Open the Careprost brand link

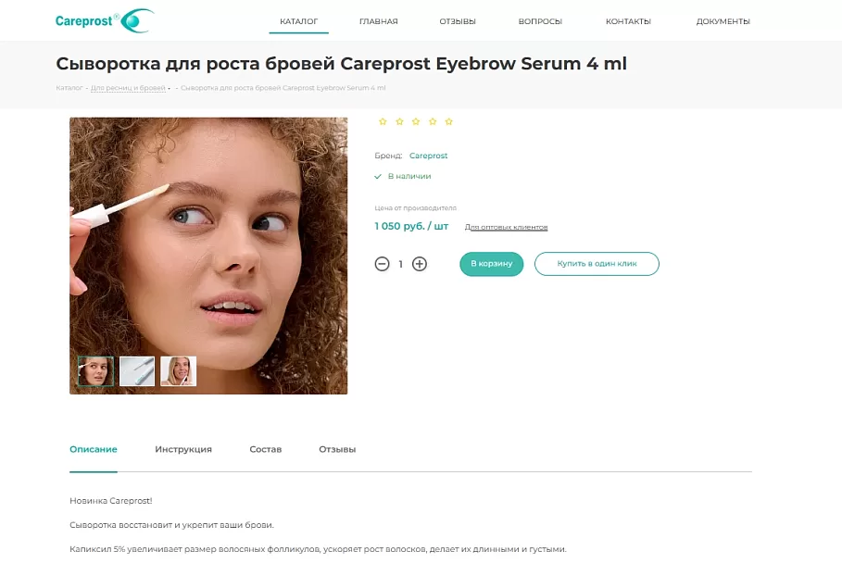(428, 156)
